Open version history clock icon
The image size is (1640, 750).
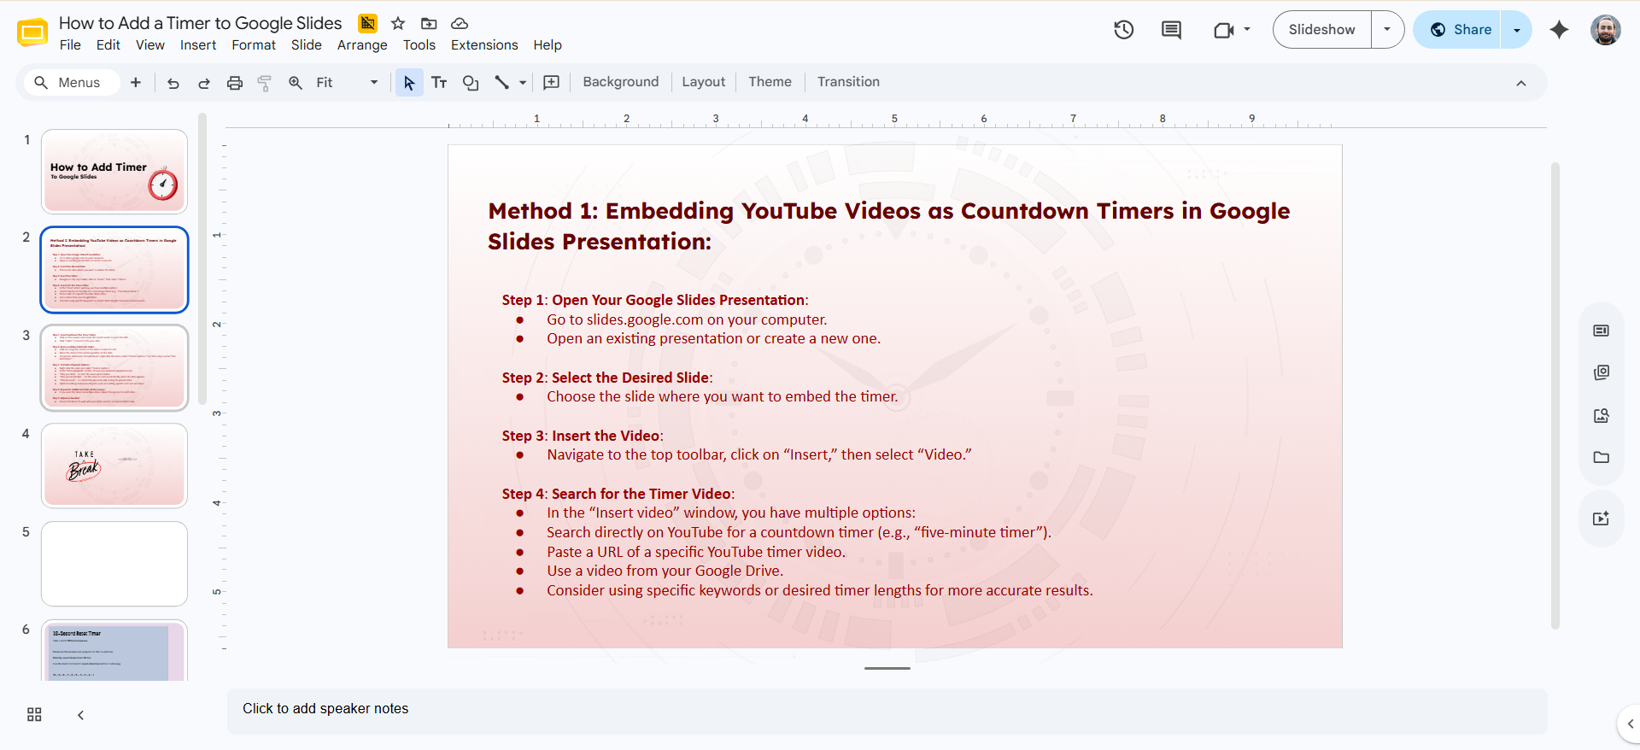1123,30
